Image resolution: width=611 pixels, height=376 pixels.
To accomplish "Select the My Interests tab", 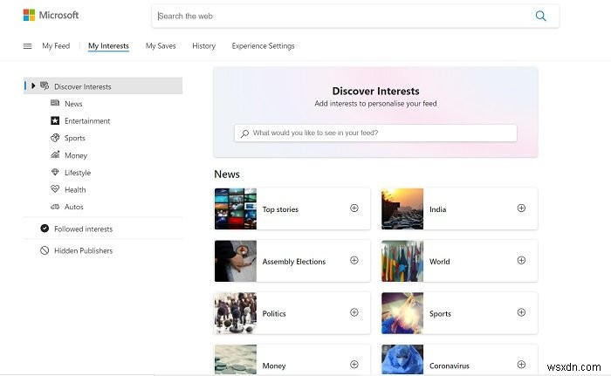I will click(x=108, y=46).
